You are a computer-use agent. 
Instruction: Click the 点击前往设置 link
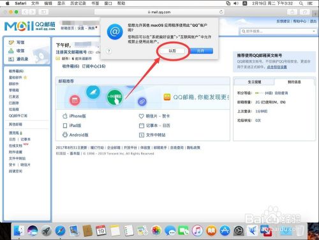[277, 67]
